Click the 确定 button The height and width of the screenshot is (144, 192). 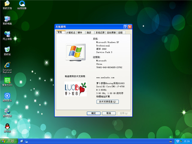point(94,113)
